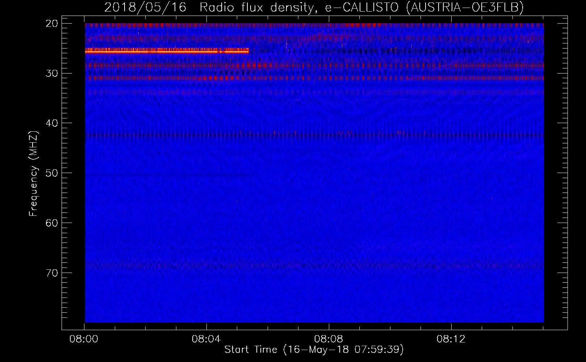Click the bright yellow-orange emission line near 26 MHz
The height and width of the screenshot is (362, 586).
pyautogui.click(x=167, y=52)
